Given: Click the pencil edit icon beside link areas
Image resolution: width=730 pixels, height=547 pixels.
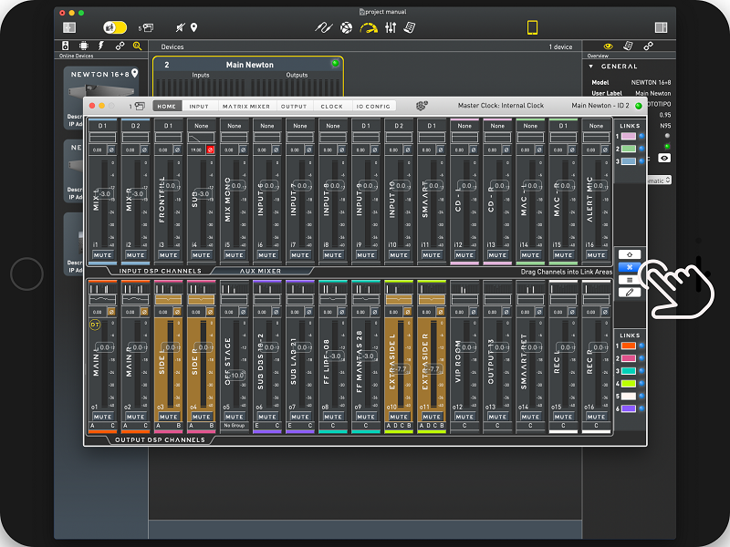Looking at the screenshot, I should 629,292.
